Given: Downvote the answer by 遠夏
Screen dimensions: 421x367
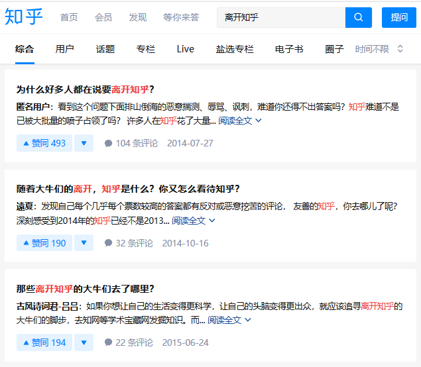Looking at the screenshot, I should (84, 242).
